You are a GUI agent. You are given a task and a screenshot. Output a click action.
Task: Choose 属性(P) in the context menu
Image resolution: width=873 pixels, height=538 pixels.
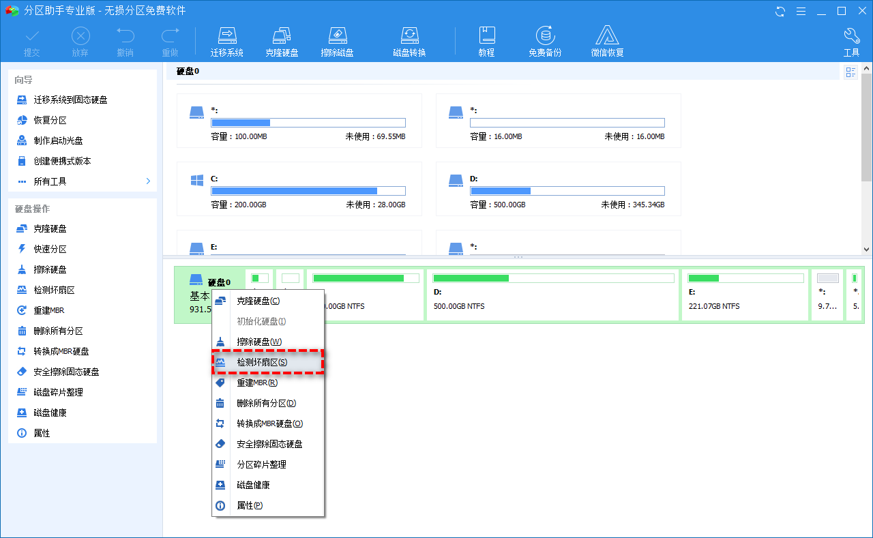coord(268,505)
